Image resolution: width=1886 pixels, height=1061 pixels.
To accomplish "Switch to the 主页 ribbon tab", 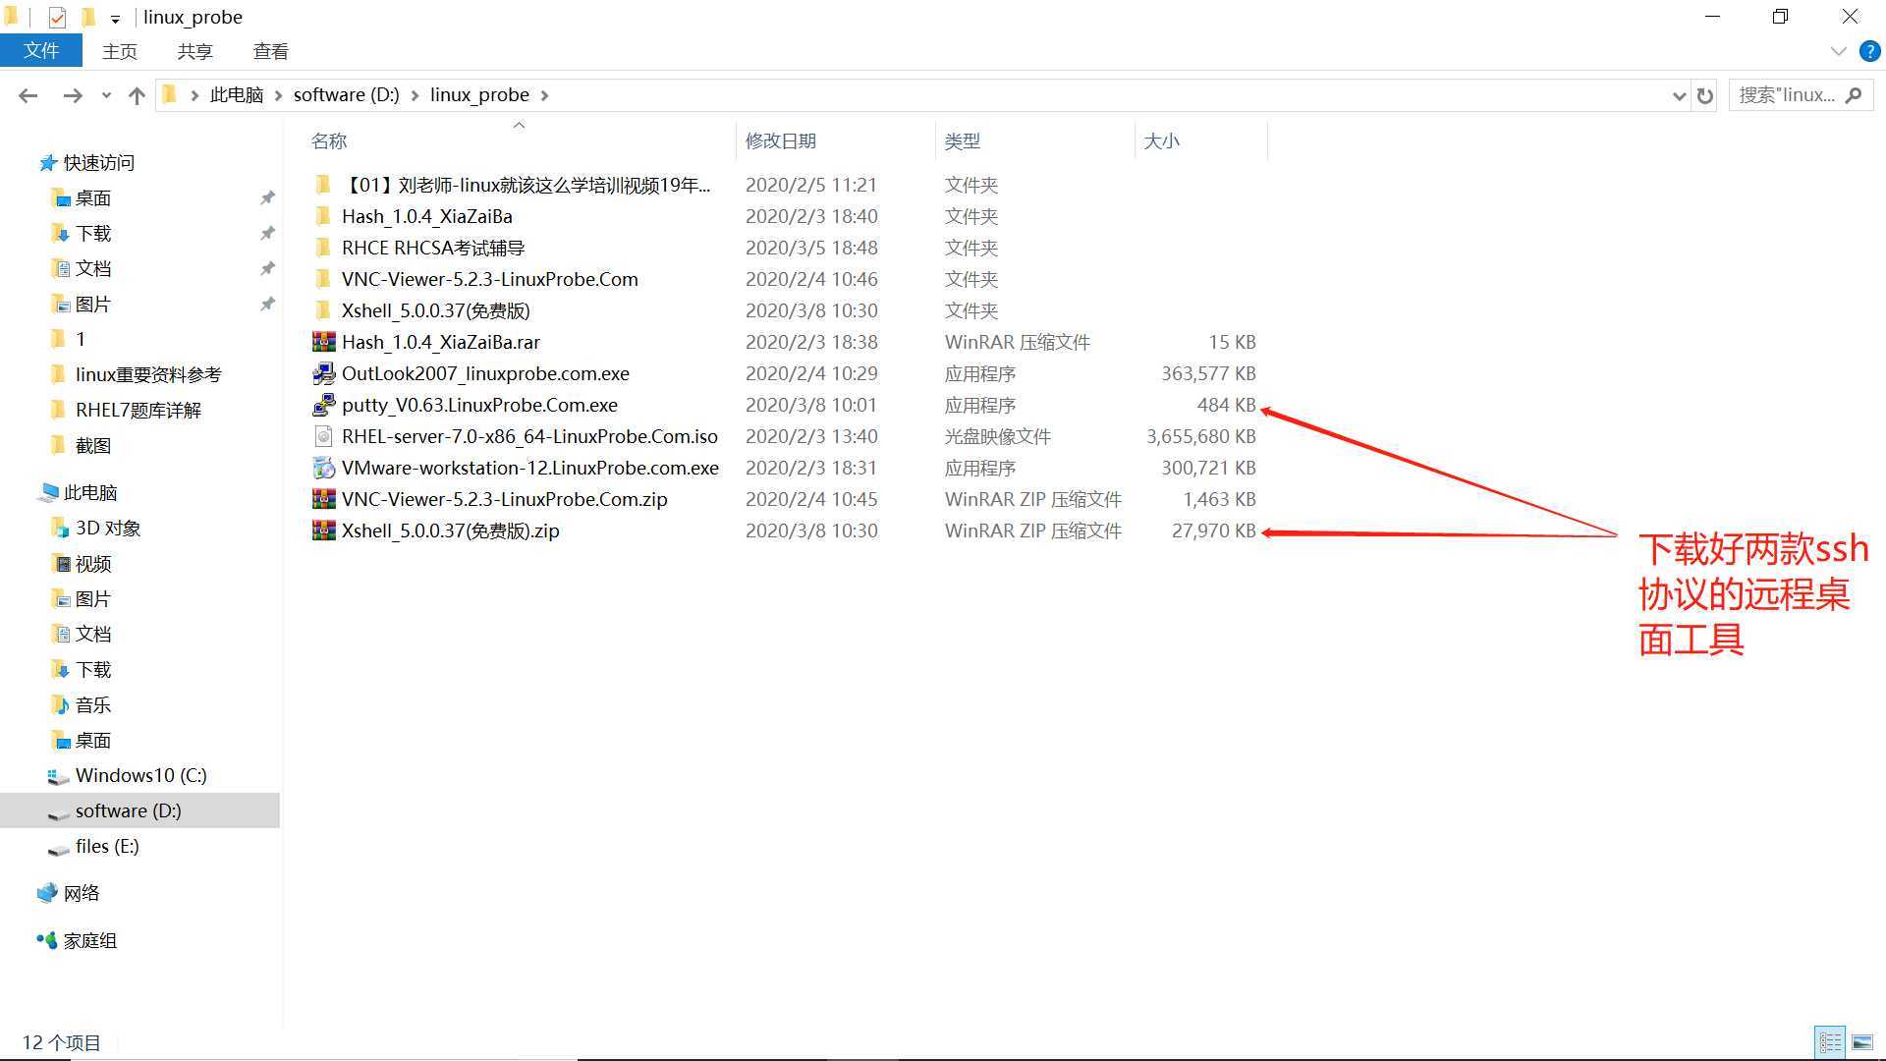I will coord(120,51).
